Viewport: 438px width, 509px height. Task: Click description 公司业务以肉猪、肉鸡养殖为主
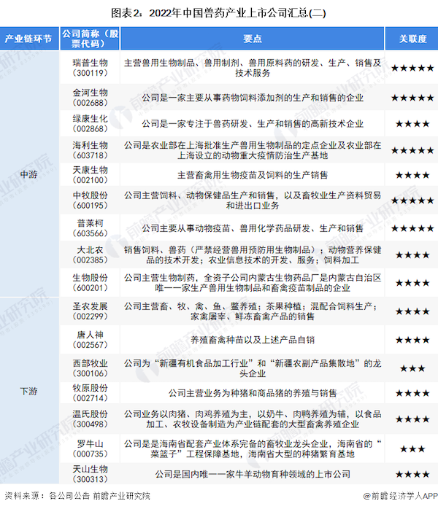pyautogui.click(x=253, y=419)
